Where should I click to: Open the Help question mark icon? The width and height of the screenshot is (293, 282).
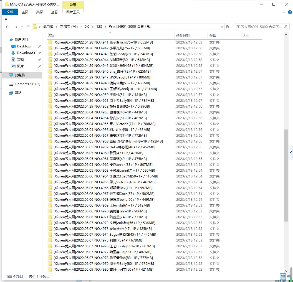point(290,12)
